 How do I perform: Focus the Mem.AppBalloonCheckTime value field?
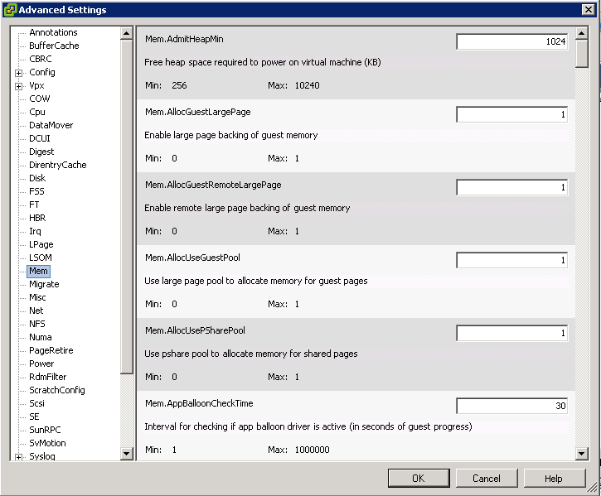click(511, 406)
